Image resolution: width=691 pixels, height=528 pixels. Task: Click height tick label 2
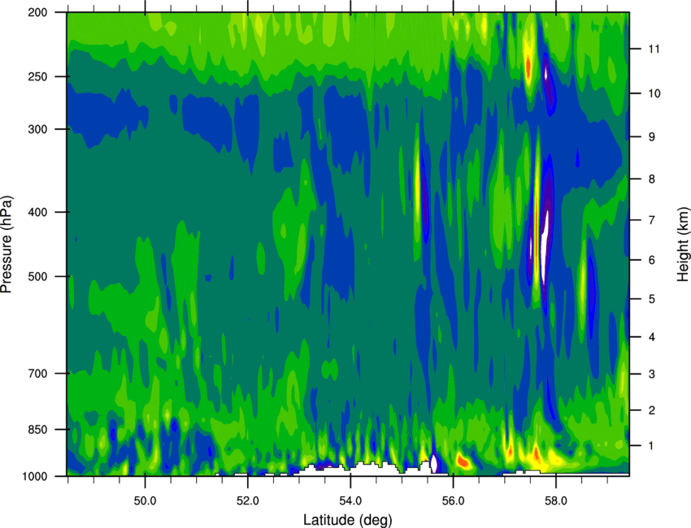(651, 410)
